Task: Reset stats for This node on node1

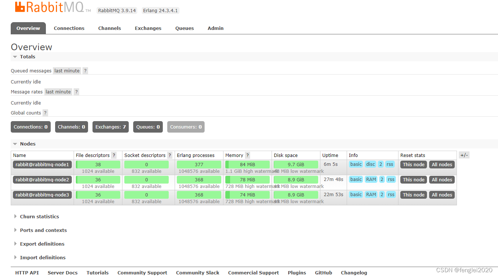Action: tap(414, 165)
